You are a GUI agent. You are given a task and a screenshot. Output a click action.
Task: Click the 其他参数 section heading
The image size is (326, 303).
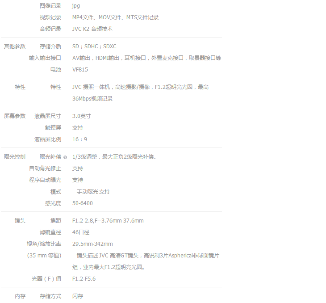tap(15, 46)
